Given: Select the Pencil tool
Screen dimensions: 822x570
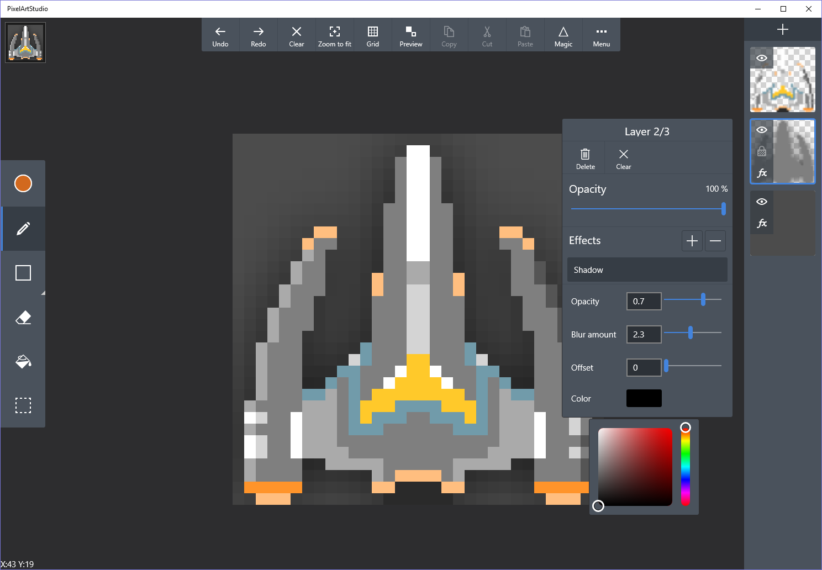Looking at the screenshot, I should [23, 228].
